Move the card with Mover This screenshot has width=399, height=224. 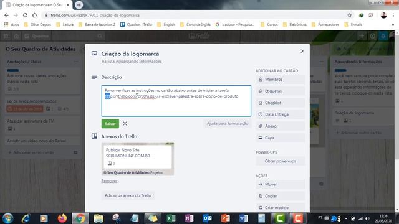(280, 185)
